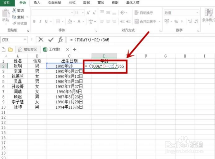Screen dimensions: 215x159
Task: Click the Cut scissors icon
Action: (14, 10)
